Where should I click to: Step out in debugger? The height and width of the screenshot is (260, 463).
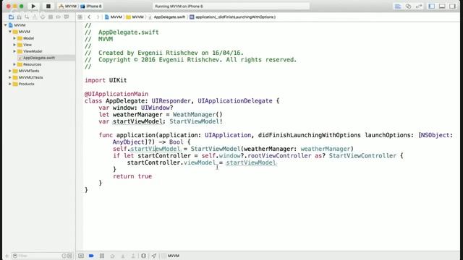pyautogui.click(x=133, y=256)
